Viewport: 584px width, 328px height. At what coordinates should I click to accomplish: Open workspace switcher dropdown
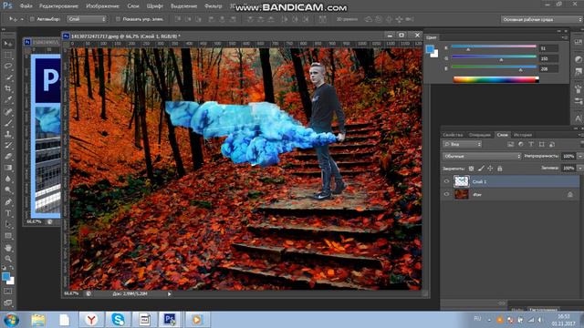tap(542, 19)
